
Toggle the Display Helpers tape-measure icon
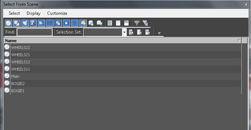[x=42, y=23]
